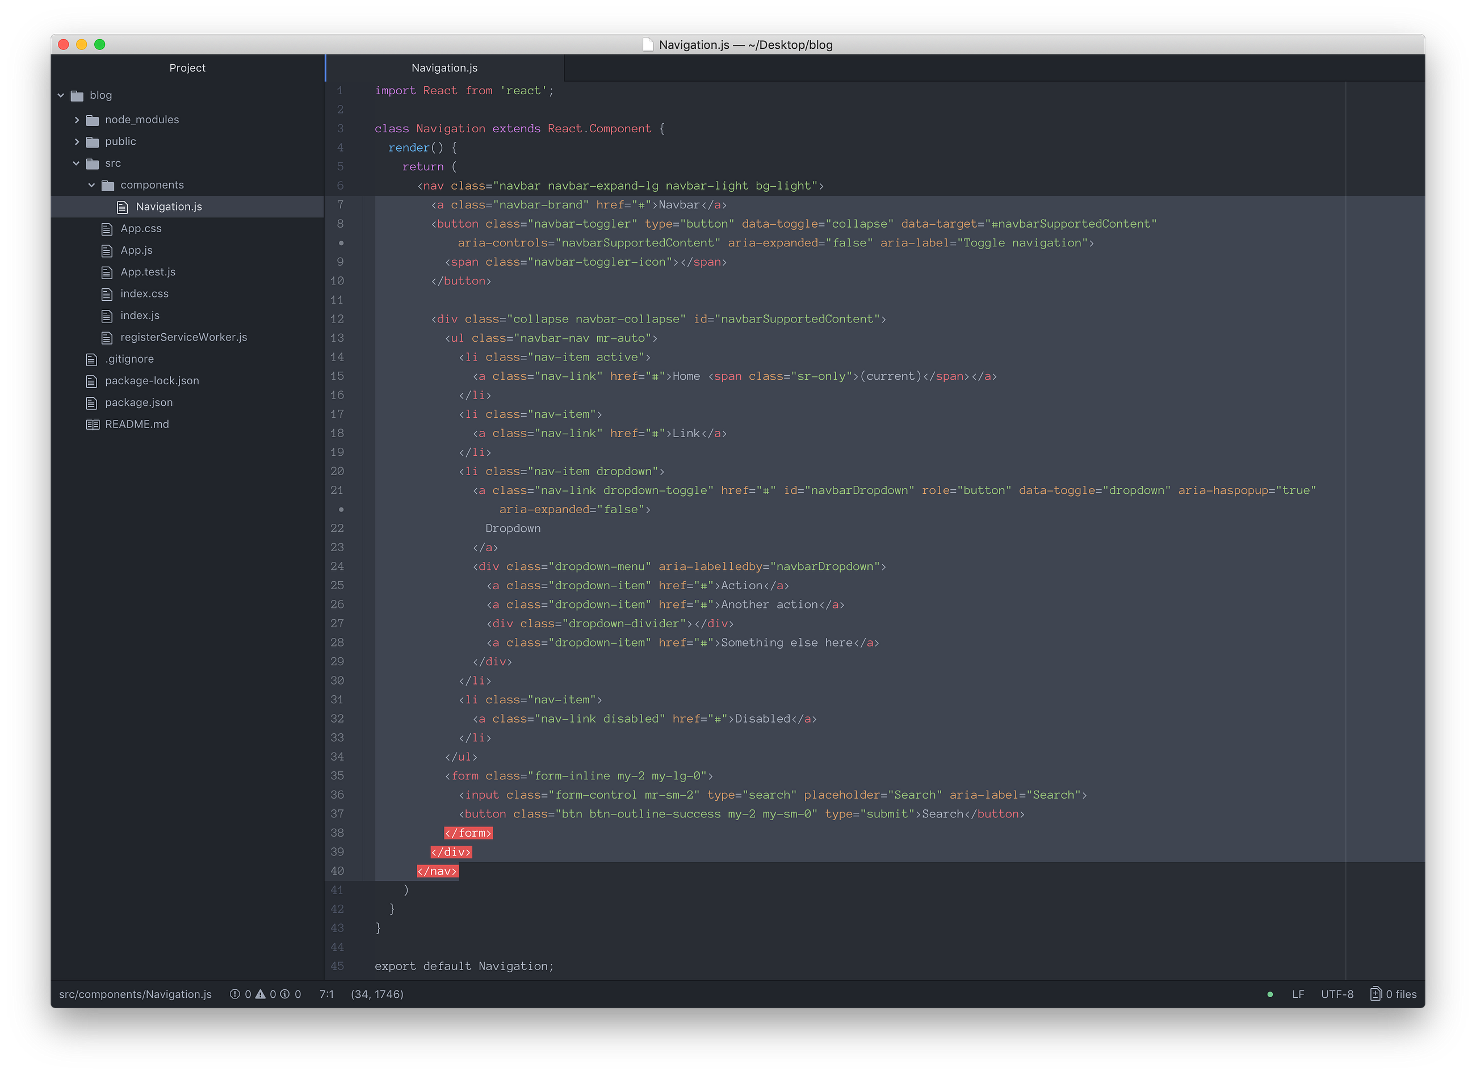Expand the public folder chevron
This screenshot has height=1075, width=1476.
tap(77, 142)
